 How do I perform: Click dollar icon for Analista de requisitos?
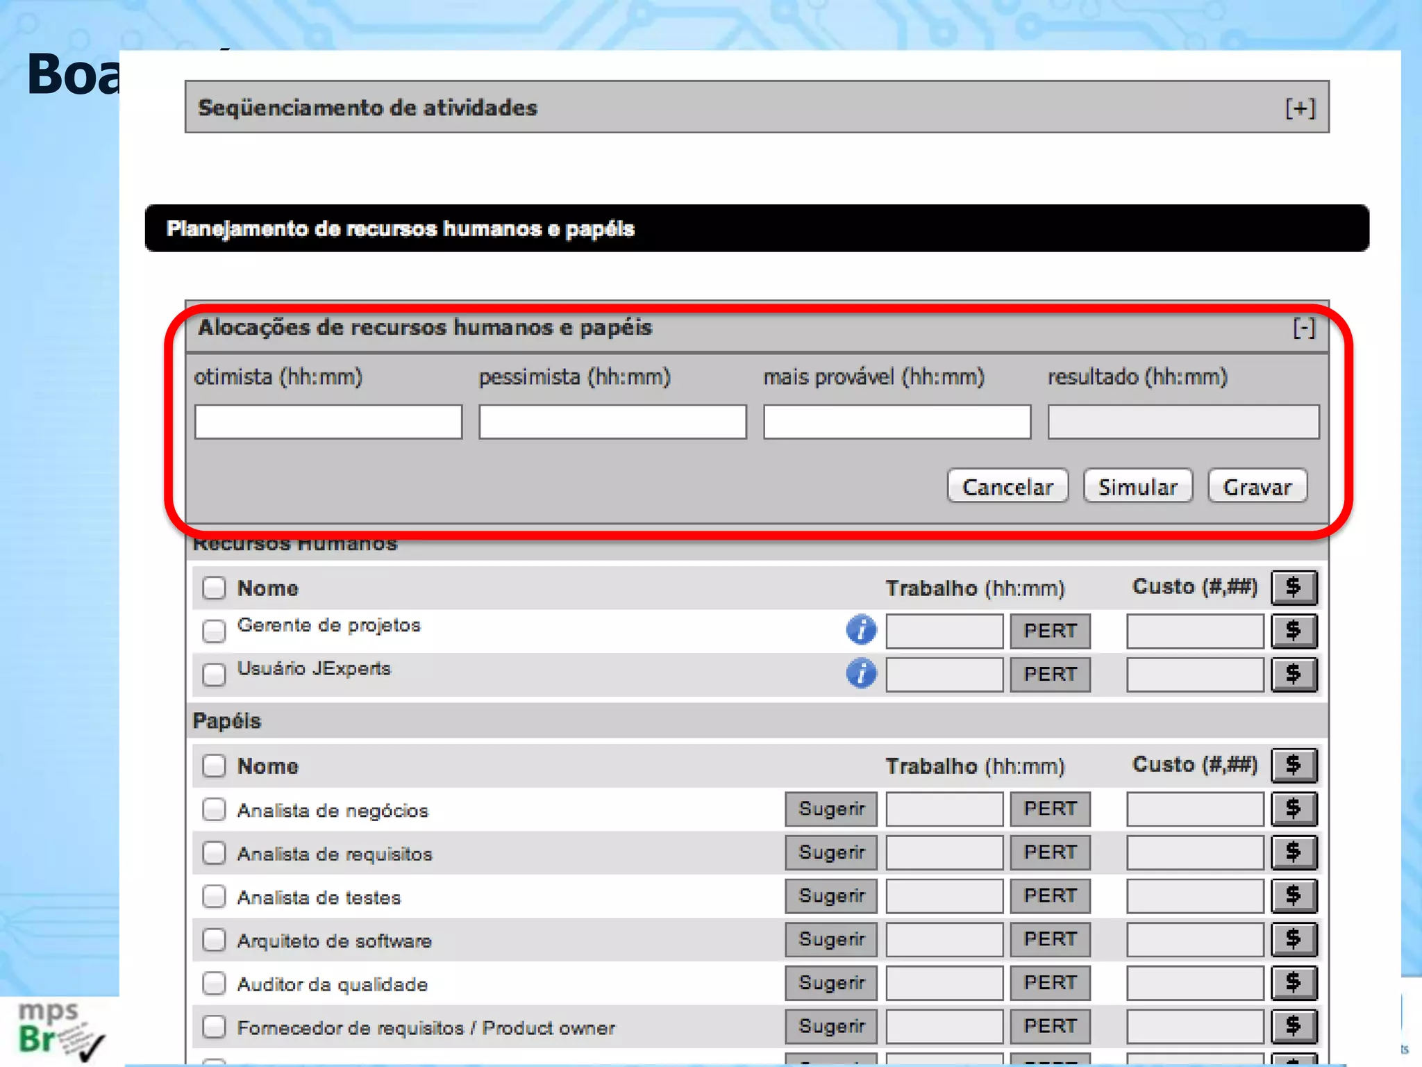click(1294, 852)
